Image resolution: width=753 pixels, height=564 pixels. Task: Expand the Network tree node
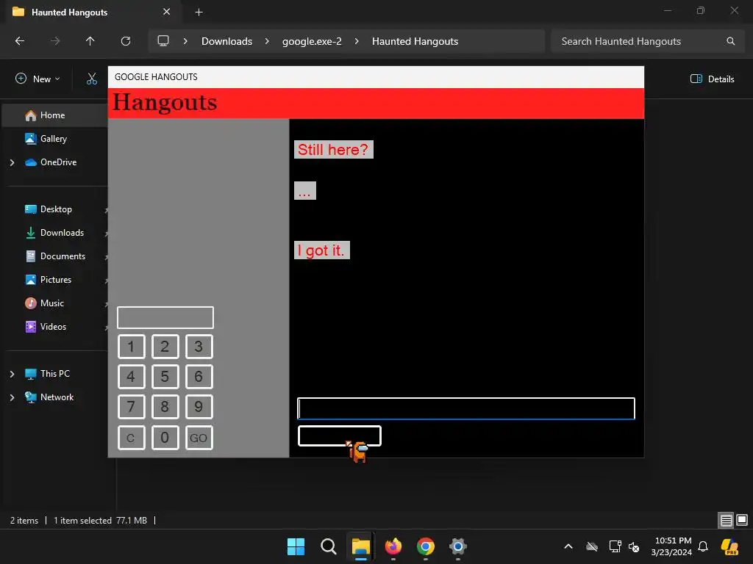pos(12,397)
